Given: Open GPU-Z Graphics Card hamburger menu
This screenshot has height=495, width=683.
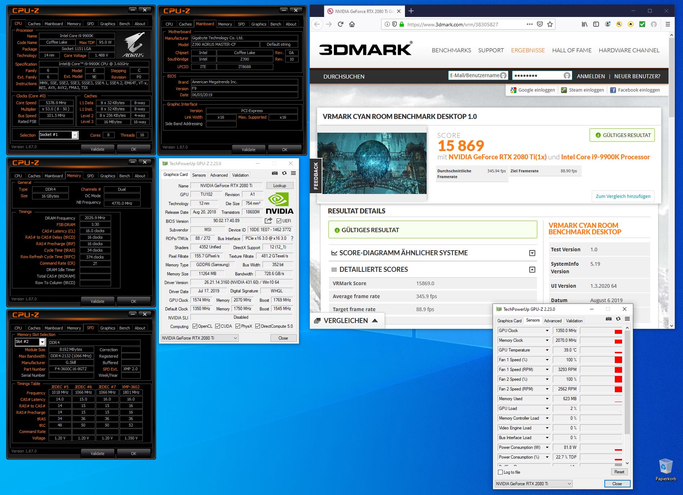Looking at the screenshot, I should coord(294,173).
